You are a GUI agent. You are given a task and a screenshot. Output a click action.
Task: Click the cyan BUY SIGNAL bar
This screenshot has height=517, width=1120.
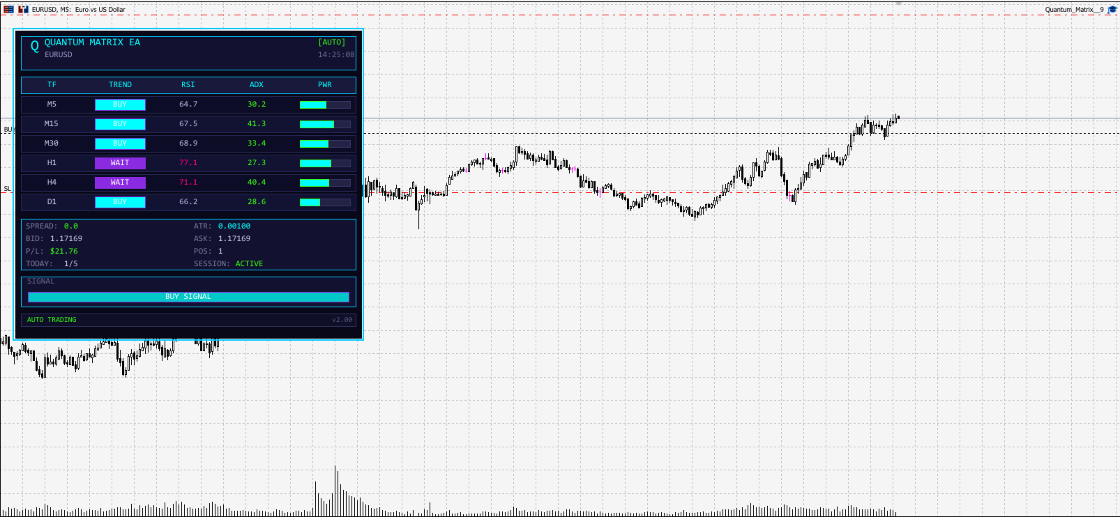[x=188, y=297]
